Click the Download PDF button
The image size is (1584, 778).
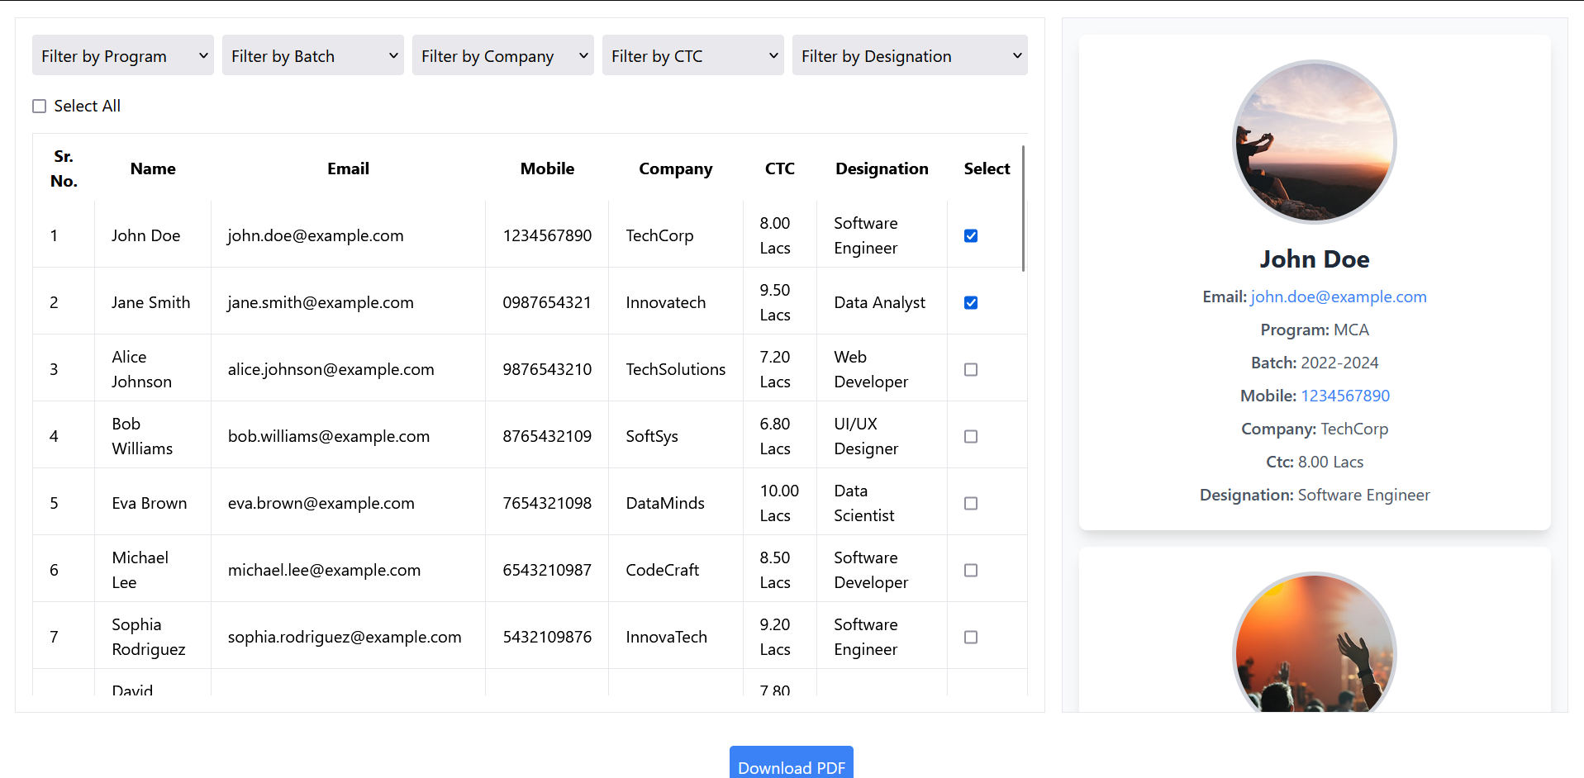(791, 765)
